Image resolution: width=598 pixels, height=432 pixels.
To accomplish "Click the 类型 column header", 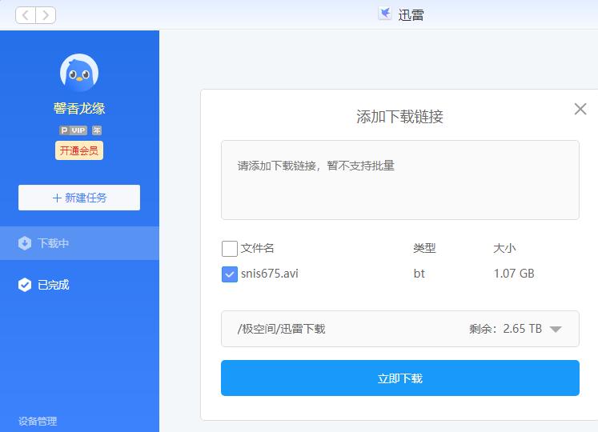I will pyautogui.click(x=424, y=248).
